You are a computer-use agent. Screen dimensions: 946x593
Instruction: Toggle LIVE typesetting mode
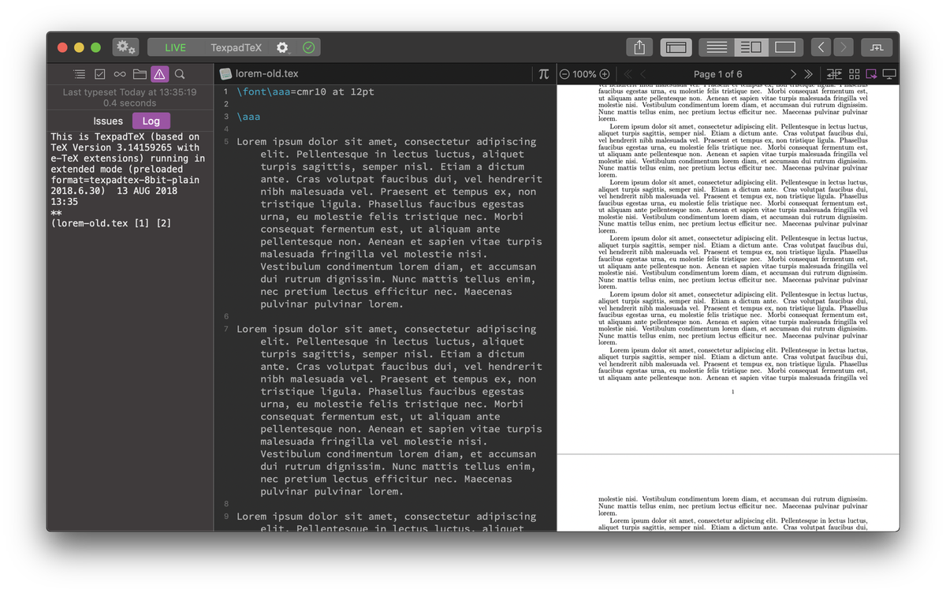coord(175,47)
